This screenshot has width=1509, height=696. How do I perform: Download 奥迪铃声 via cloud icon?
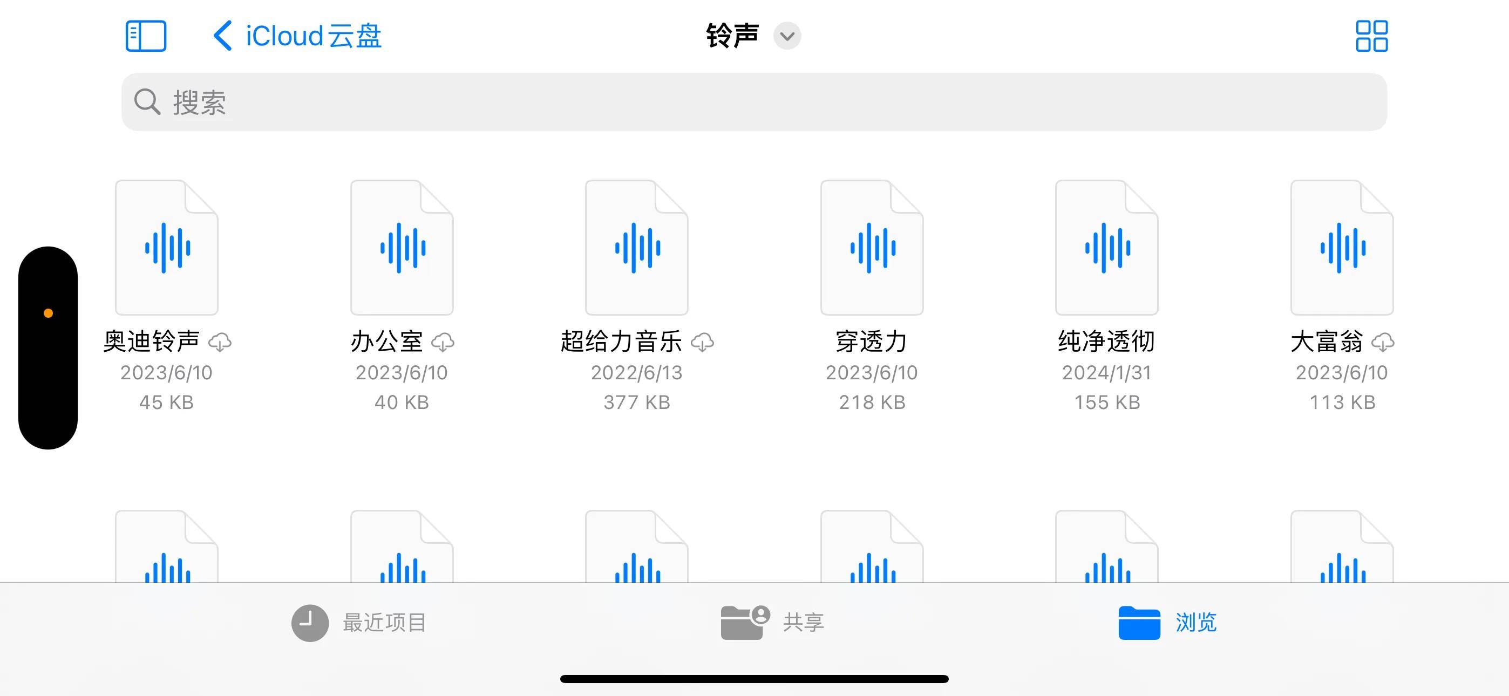coord(220,342)
